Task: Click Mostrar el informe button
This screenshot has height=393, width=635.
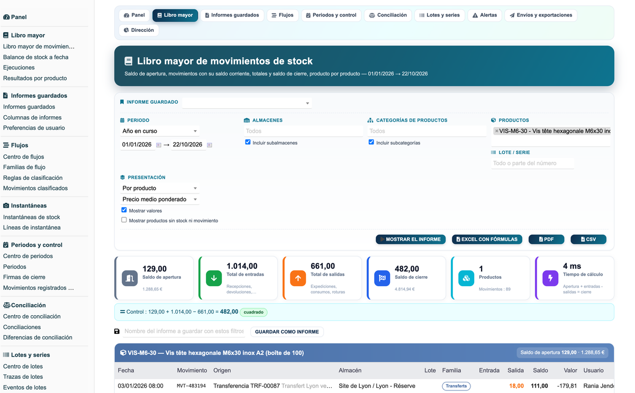Action: (x=411, y=240)
